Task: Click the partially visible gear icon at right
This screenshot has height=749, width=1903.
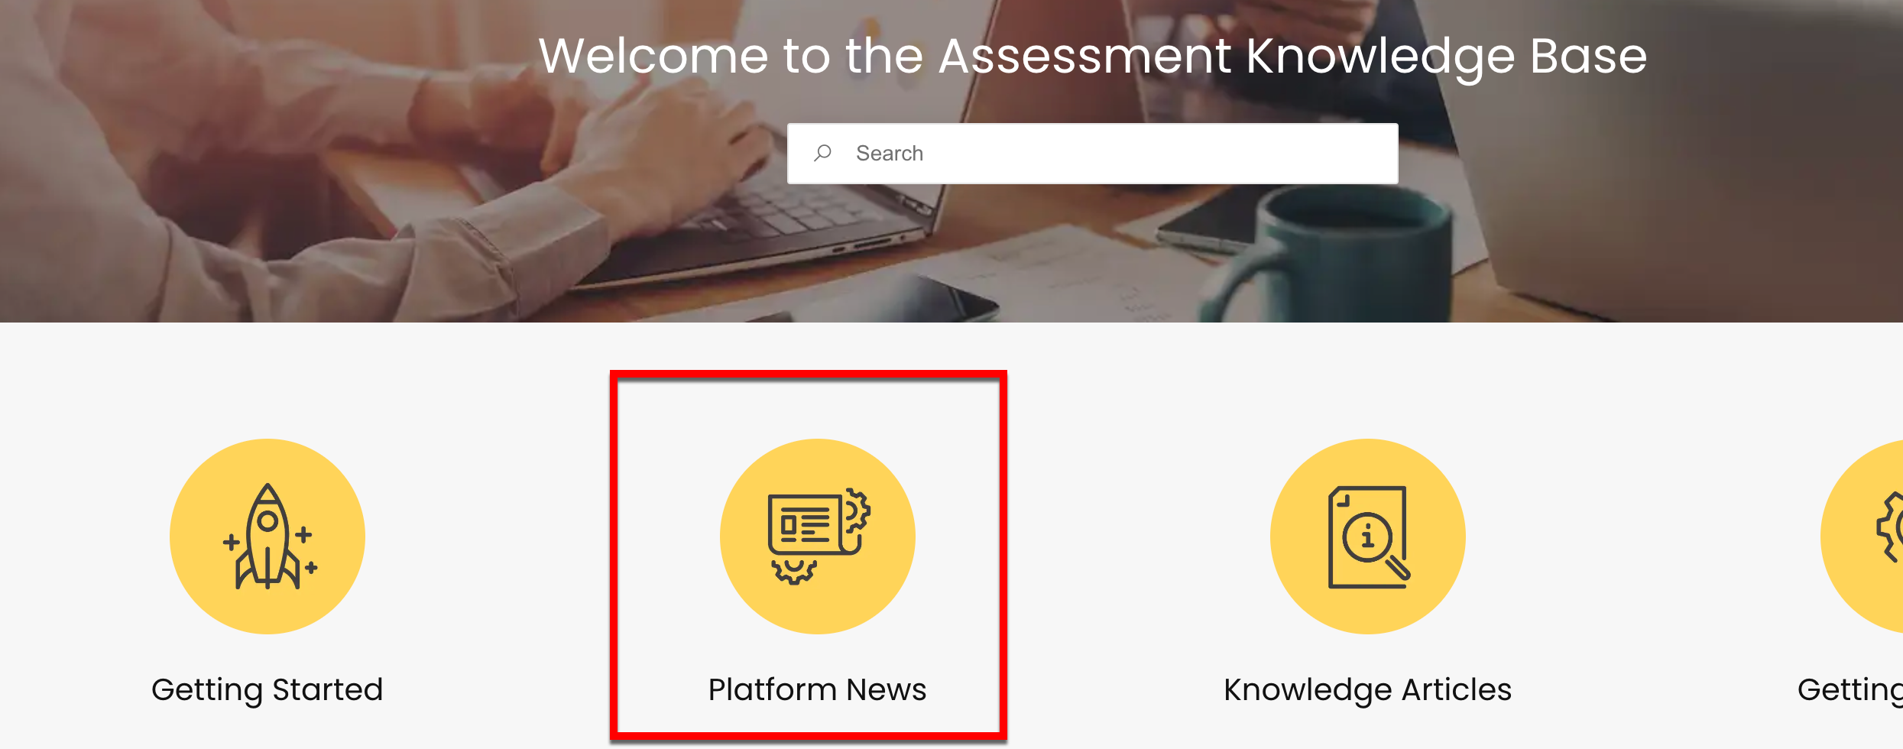Action: pos(1889,527)
